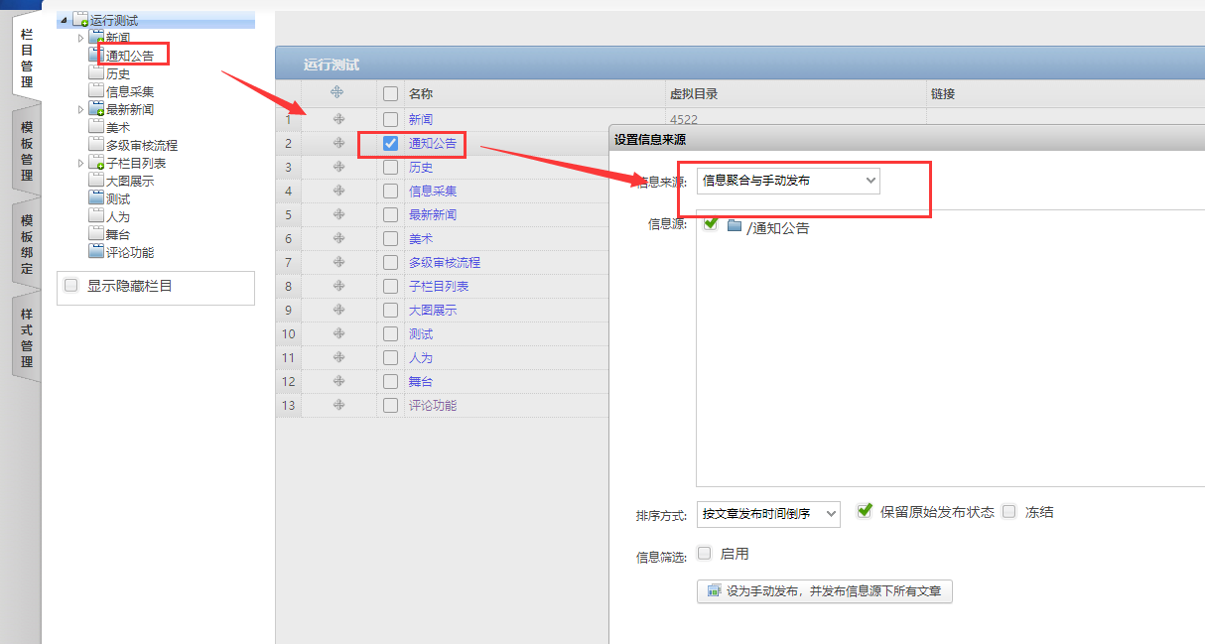Click the 大图展示 folder icon in the tree
Image resolution: width=1205 pixels, height=644 pixels.
95,181
